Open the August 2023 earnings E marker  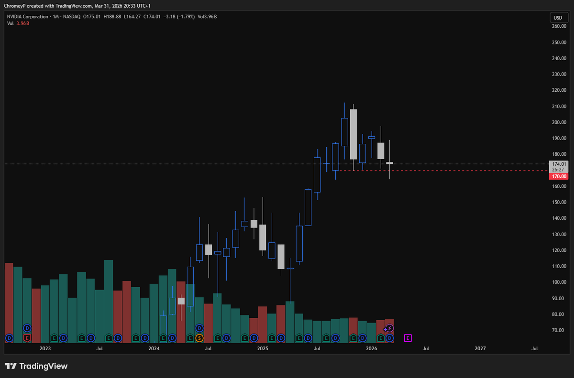click(109, 338)
